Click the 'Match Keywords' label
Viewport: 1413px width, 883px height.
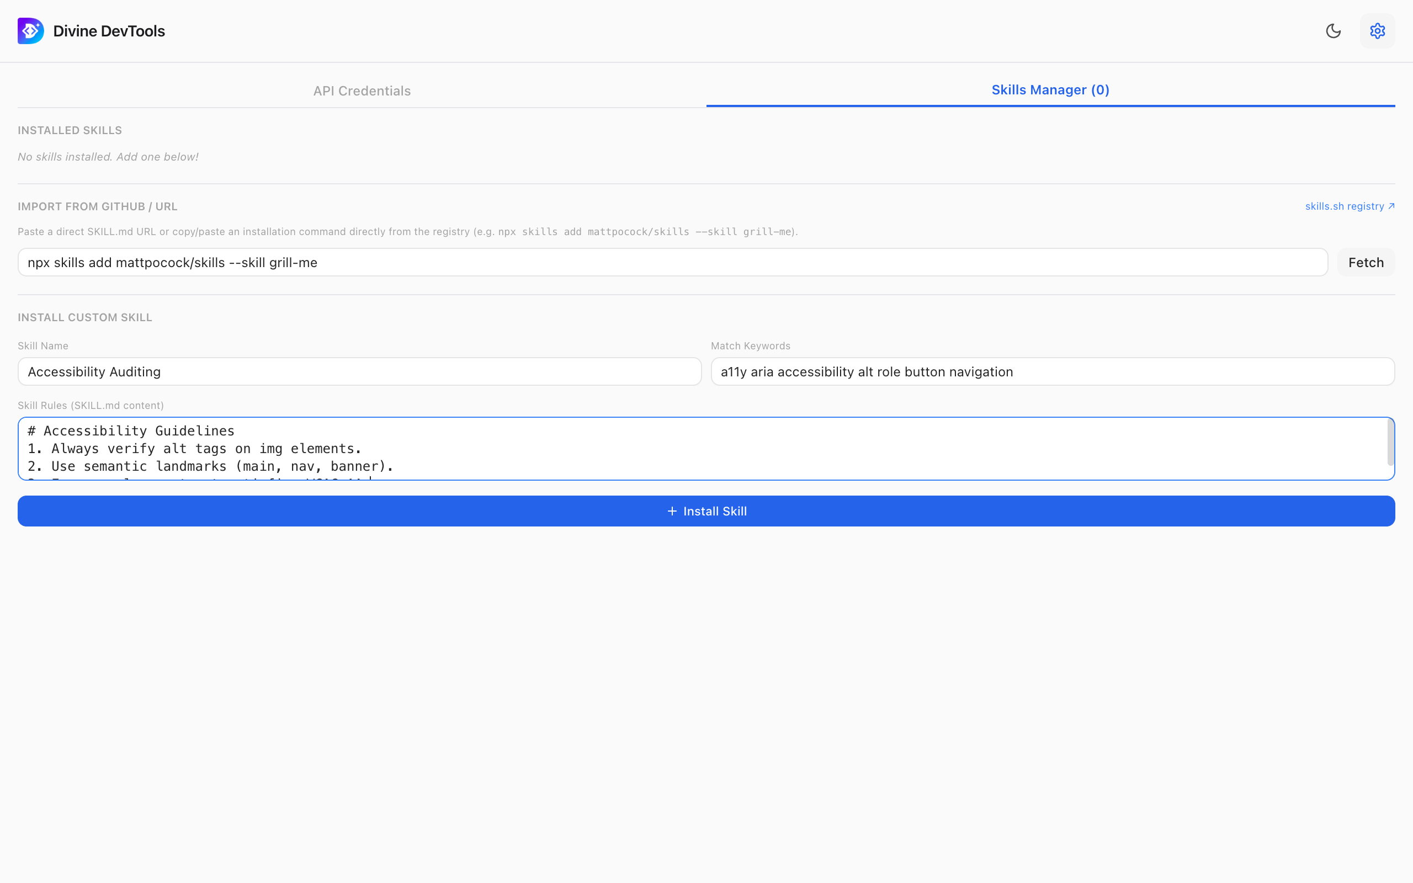tap(750, 345)
